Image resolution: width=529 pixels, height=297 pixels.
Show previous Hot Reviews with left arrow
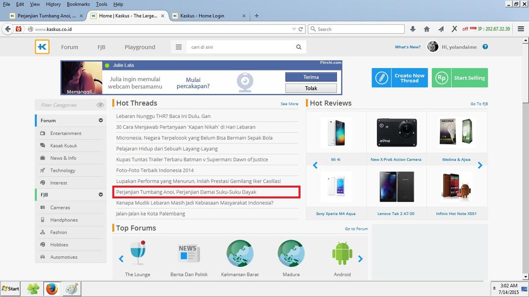(315, 165)
